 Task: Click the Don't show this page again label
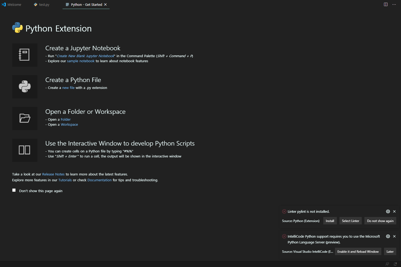coord(41,191)
